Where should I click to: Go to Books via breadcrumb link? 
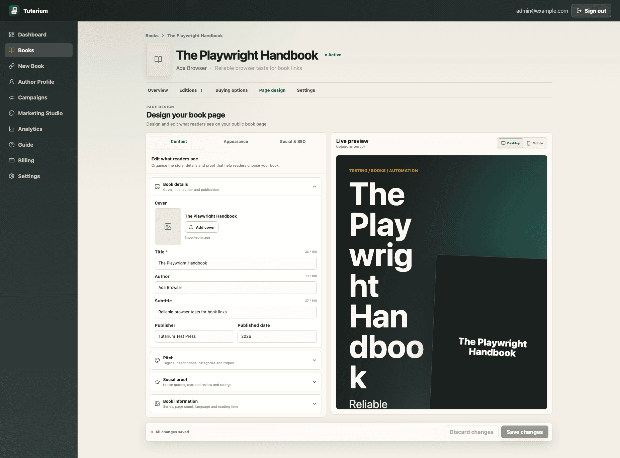(x=152, y=35)
